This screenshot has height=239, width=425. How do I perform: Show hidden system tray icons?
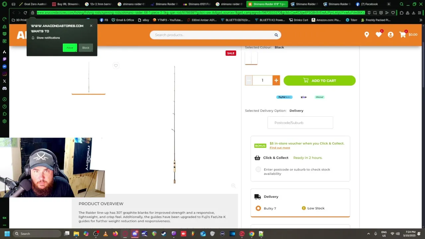(368, 234)
